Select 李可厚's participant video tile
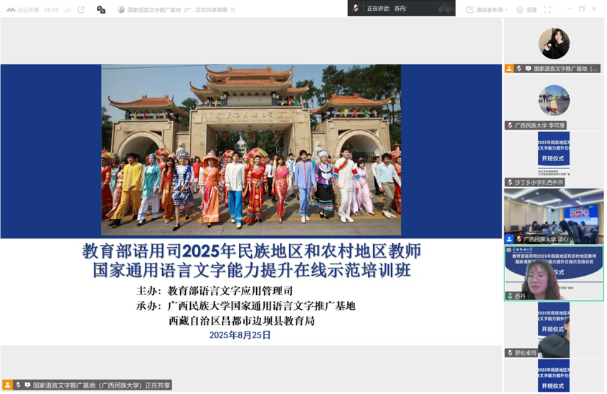The width and height of the screenshot is (607, 394). tap(554, 100)
